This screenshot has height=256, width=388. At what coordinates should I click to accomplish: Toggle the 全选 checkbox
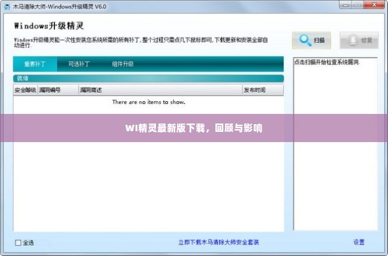click(18, 243)
